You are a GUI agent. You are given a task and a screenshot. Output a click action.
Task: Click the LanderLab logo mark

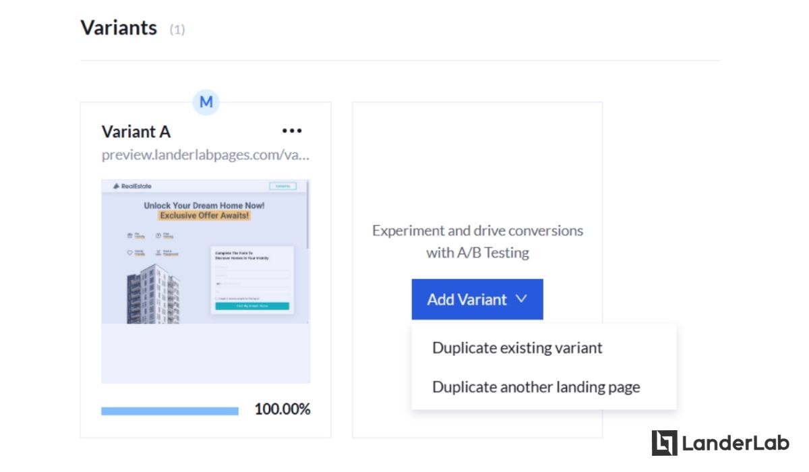pos(664,443)
